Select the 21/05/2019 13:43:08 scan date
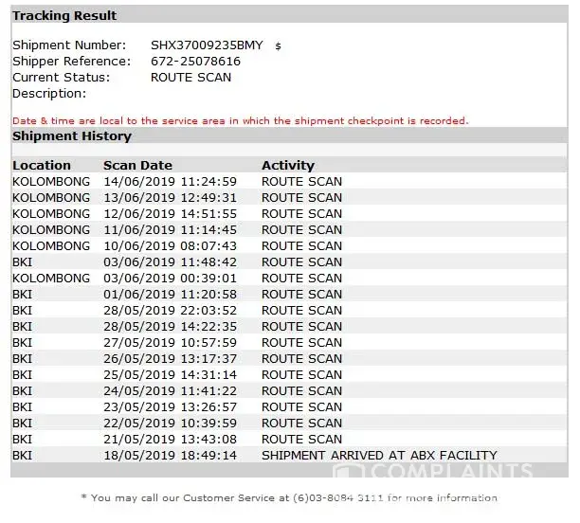580x523 pixels. click(170, 439)
